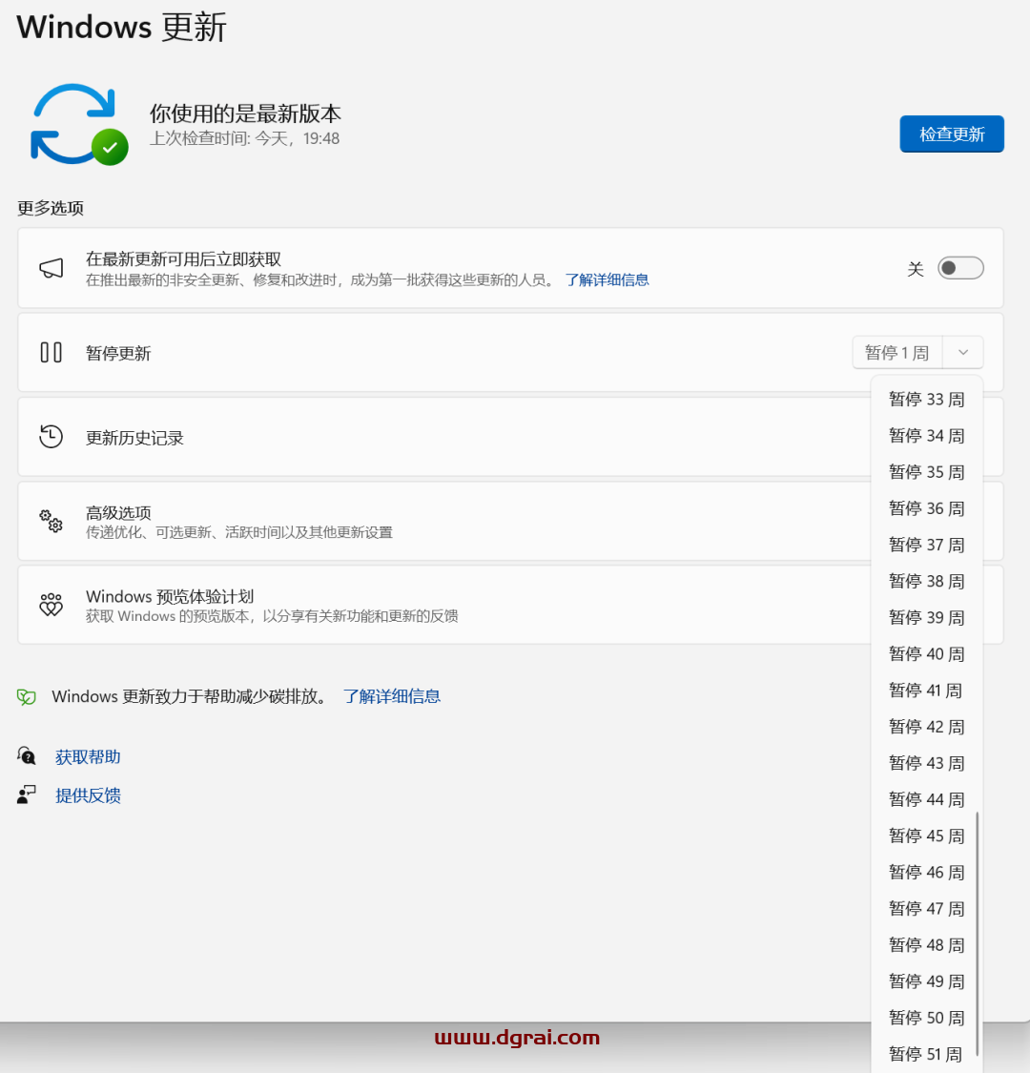Turn on 在最新更新可用后立即获取 switch
The width and height of the screenshot is (1030, 1073).
pyautogui.click(x=960, y=268)
